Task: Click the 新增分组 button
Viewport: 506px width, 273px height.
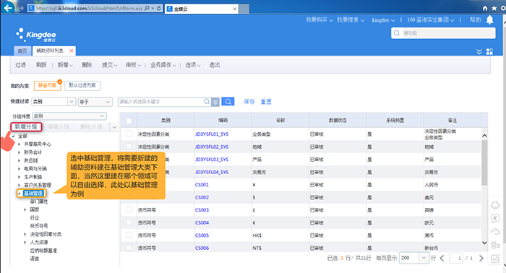Action: pos(26,126)
